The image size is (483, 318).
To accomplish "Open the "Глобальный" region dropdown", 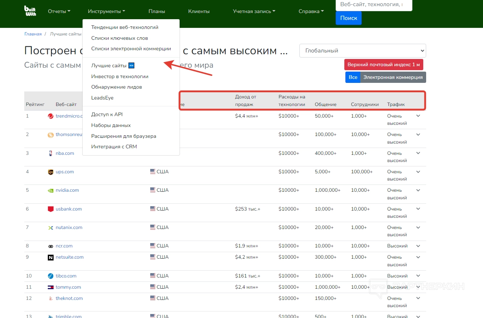I will pos(362,51).
